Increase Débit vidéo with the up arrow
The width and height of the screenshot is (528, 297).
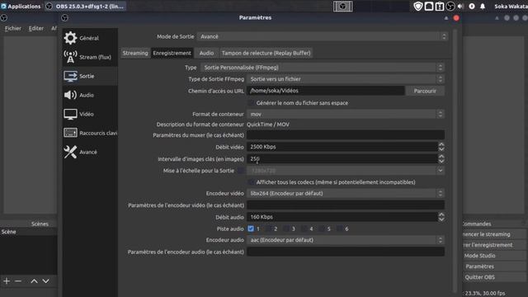point(441,144)
